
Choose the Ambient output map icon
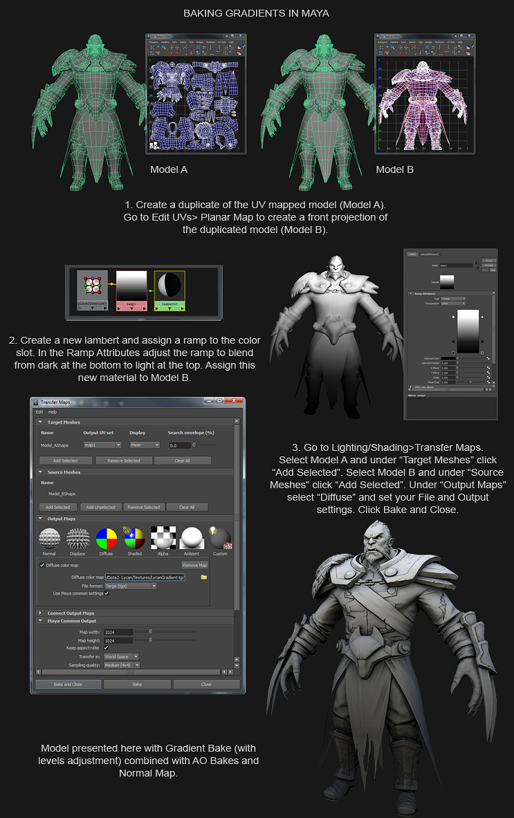click(191, 539)
